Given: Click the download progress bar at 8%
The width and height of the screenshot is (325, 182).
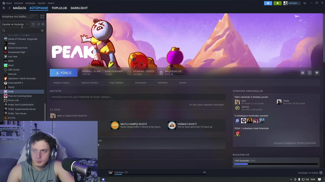Looking at the screenshot, I should [x=160, y=175].
